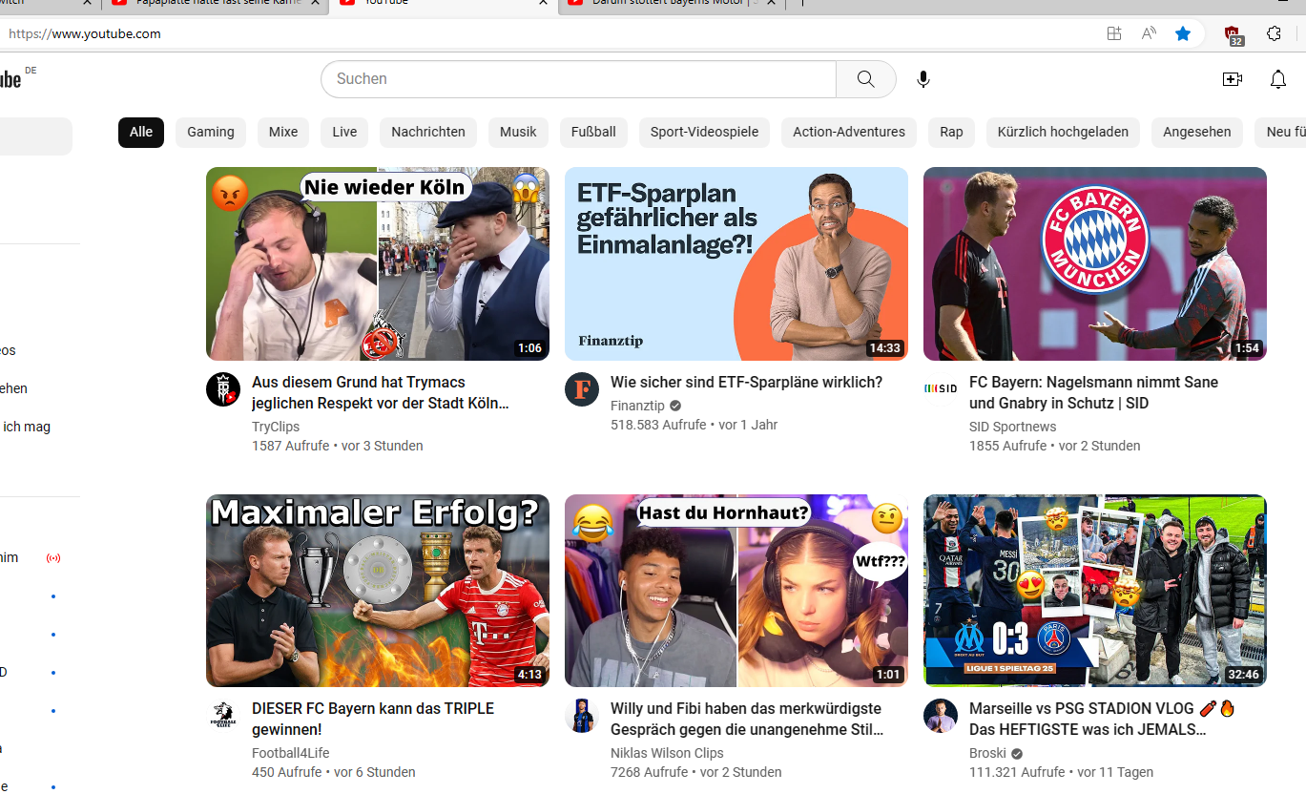
Task: Close the Papaplatte browser tab
Action: [315, 2]
